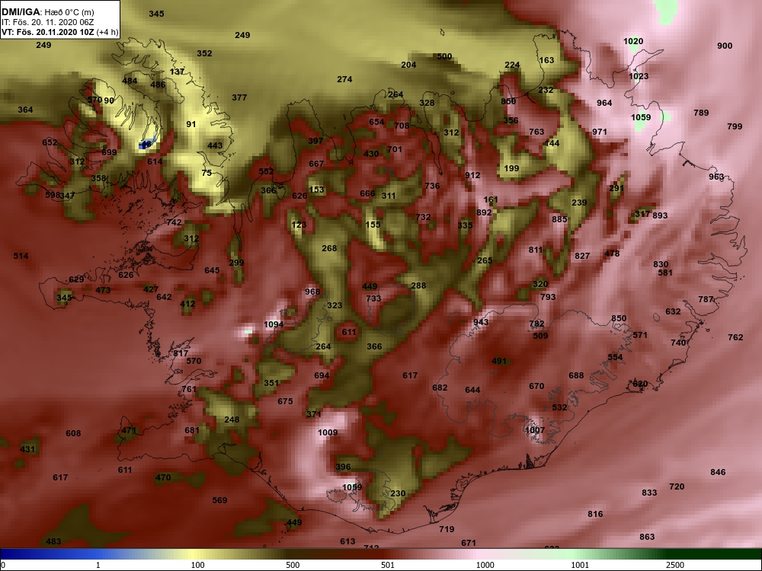Select the map value 397
The height and width of the screenshot is (571, 762).
pos(315,142)
